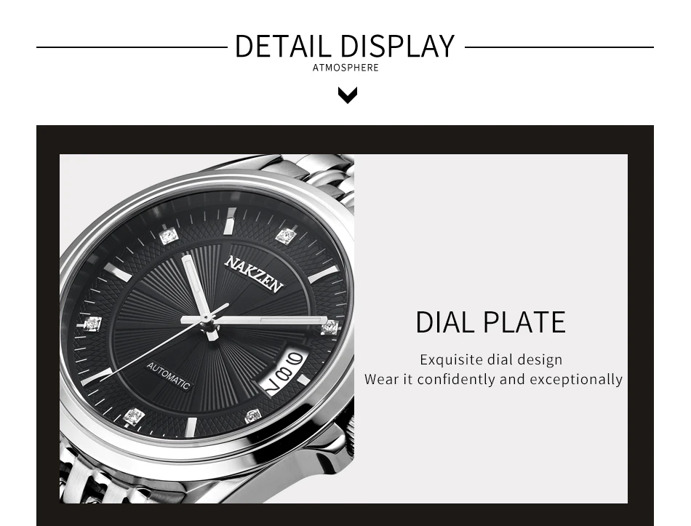Click the downward chevron arrow below ATMOSPHERE
Image resolution: width=691 pixels, height=526 pixels.
347,95
